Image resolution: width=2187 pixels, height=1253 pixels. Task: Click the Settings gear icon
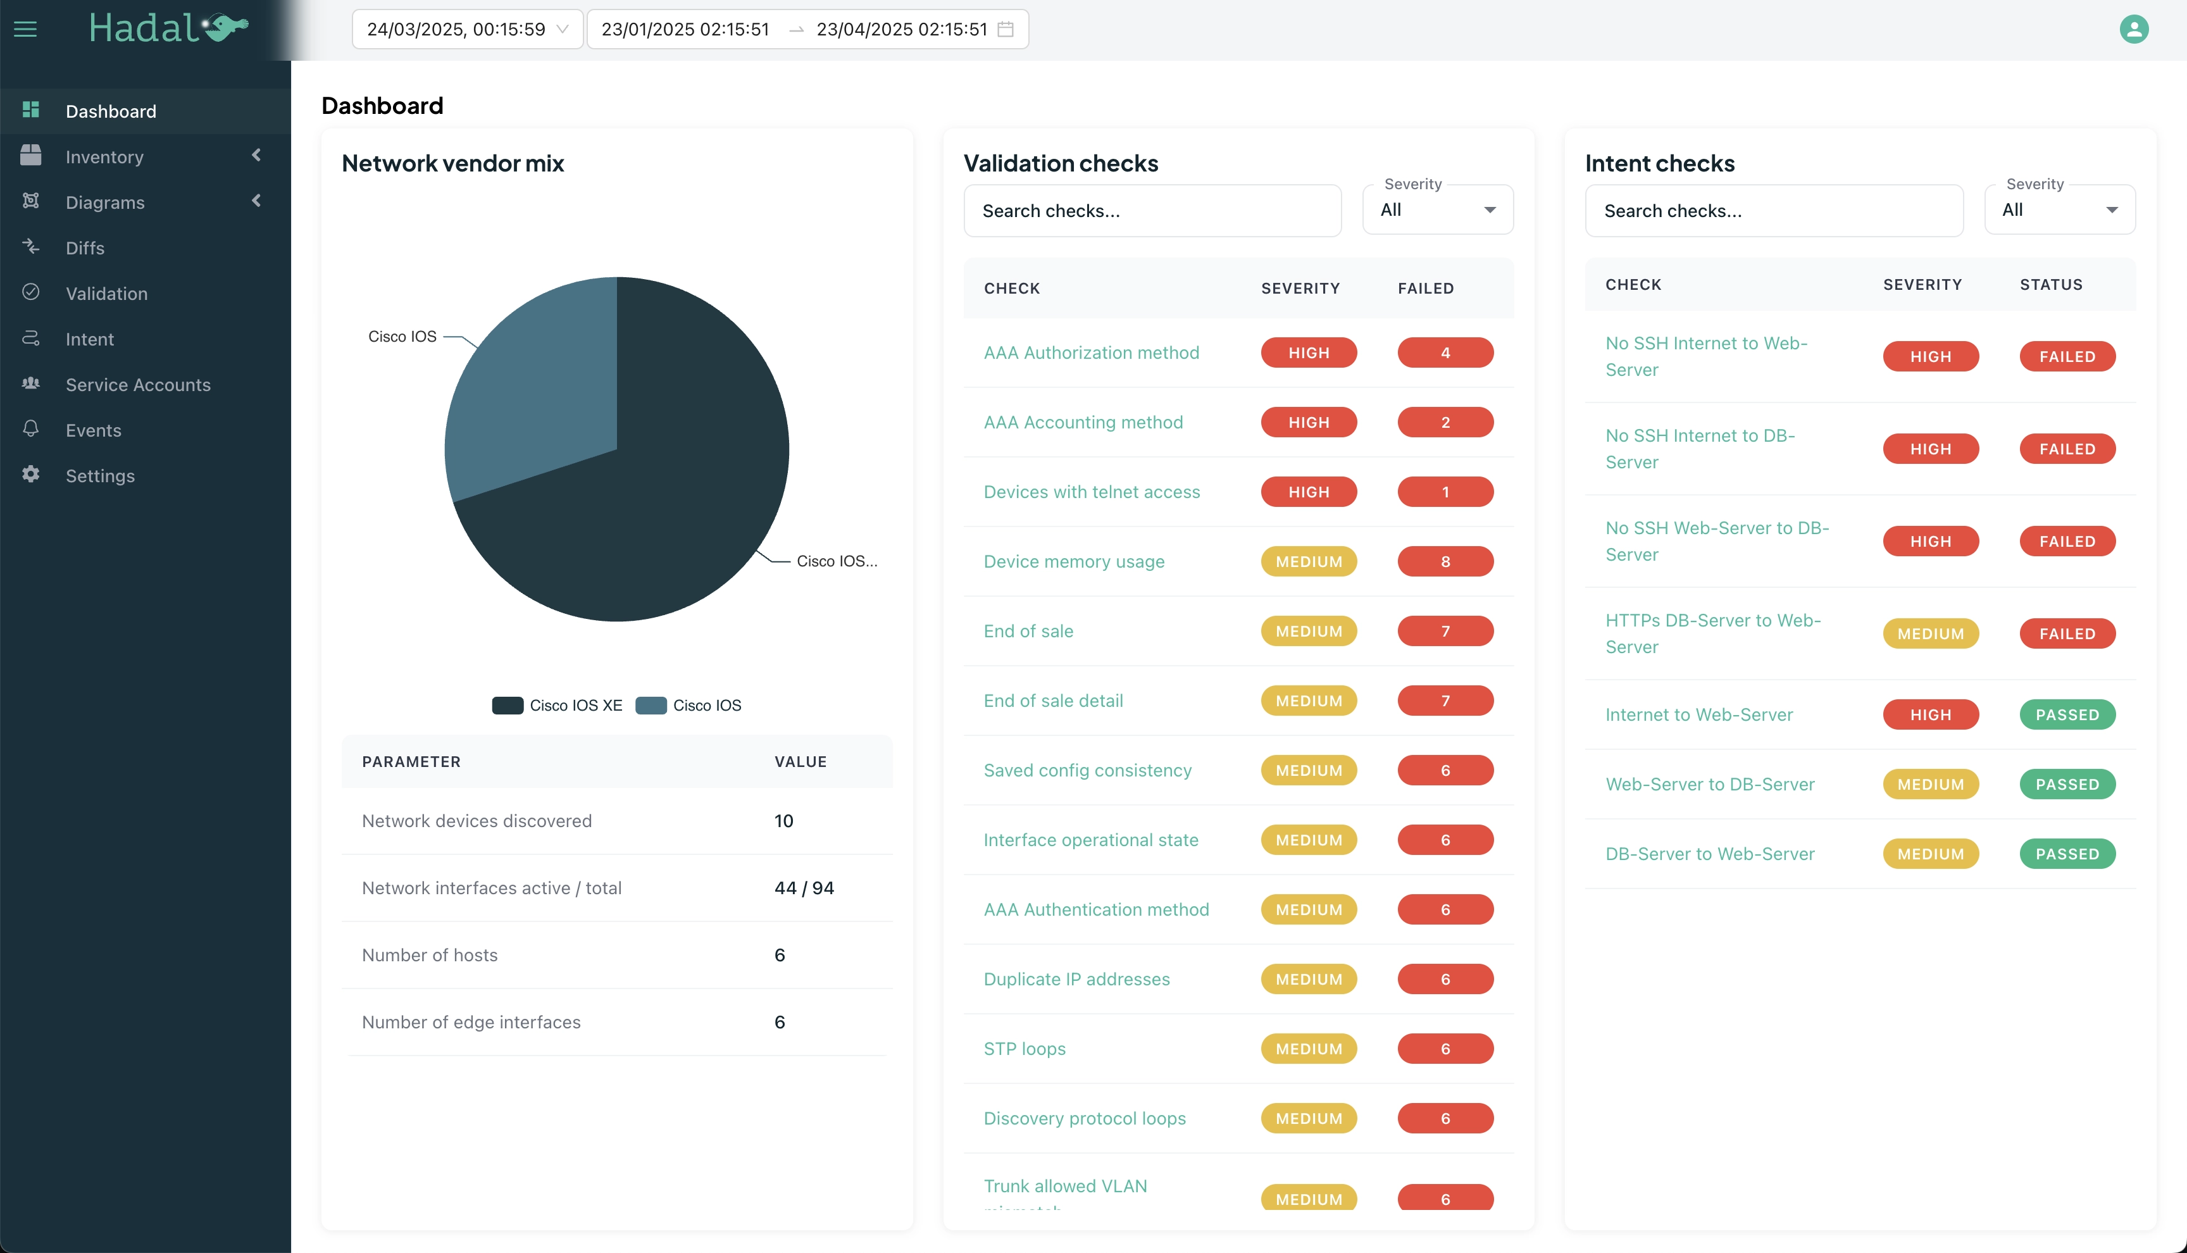[31, 474]
